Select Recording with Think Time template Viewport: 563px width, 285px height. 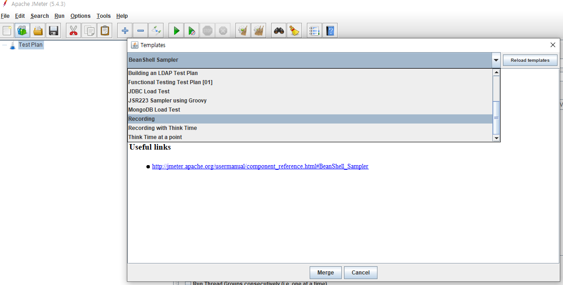click(310, 128)
